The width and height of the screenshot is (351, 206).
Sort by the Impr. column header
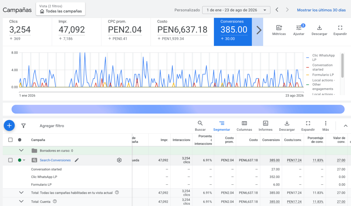[164, 140]
